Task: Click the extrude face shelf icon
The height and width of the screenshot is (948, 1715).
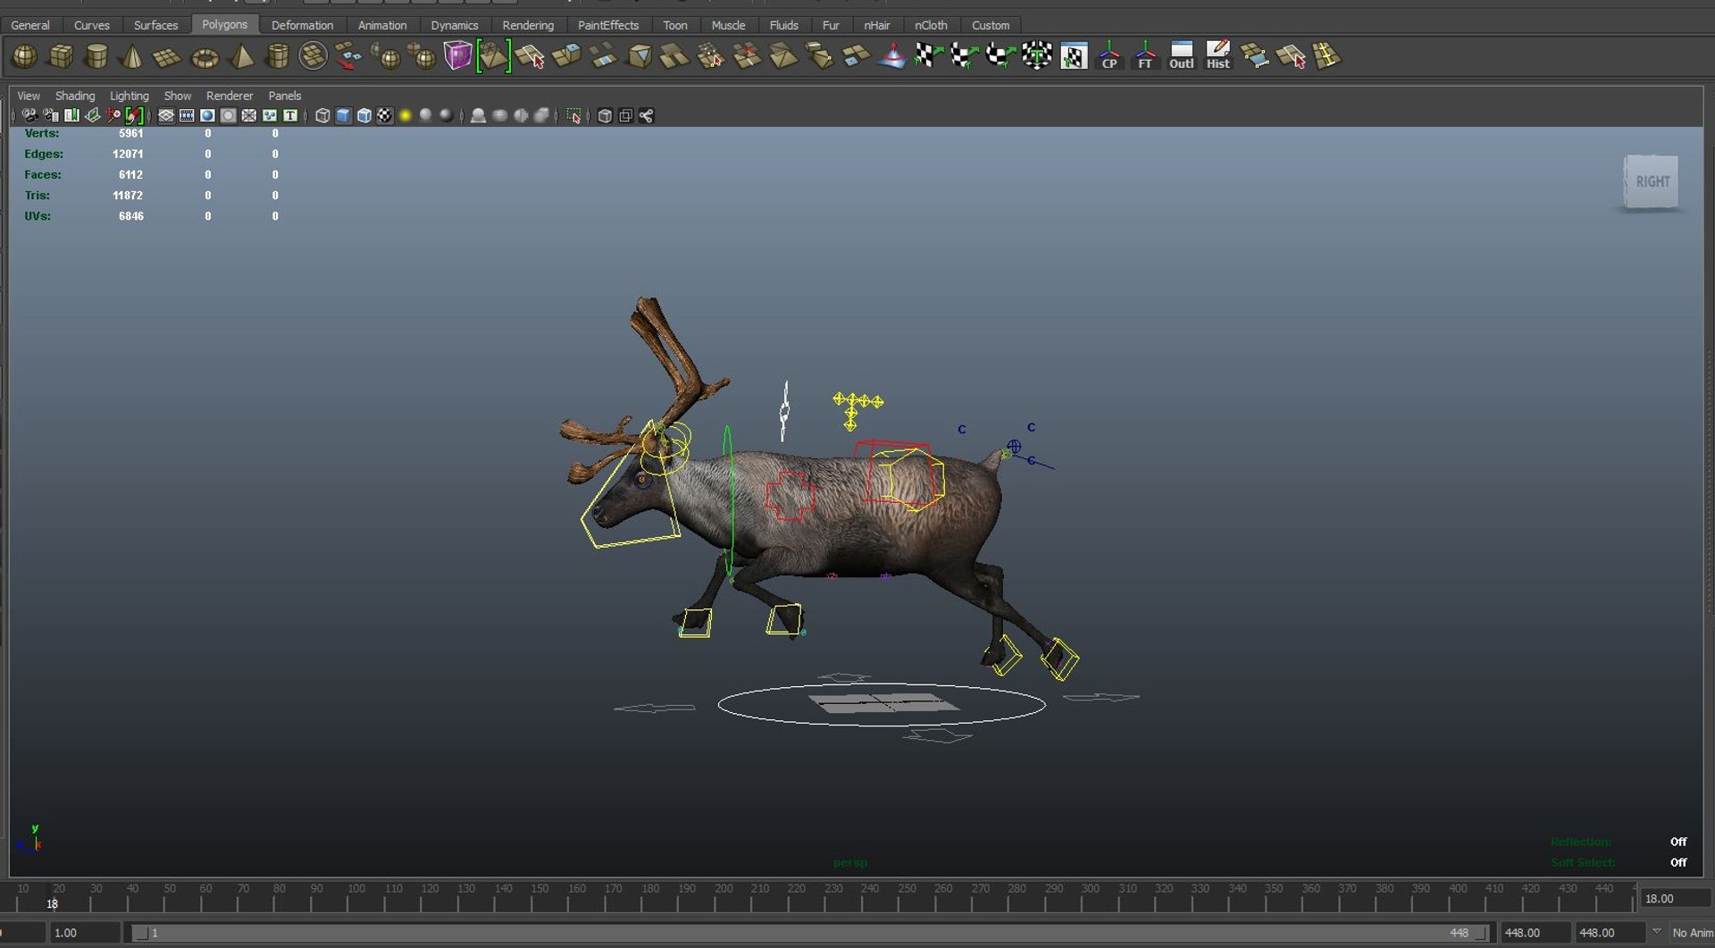Action: (x=566, y=56)
